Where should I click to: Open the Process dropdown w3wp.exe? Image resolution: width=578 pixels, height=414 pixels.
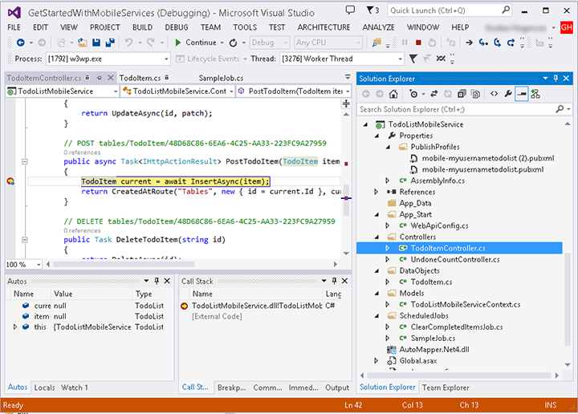pyautogui.click(x=108, y=59)
